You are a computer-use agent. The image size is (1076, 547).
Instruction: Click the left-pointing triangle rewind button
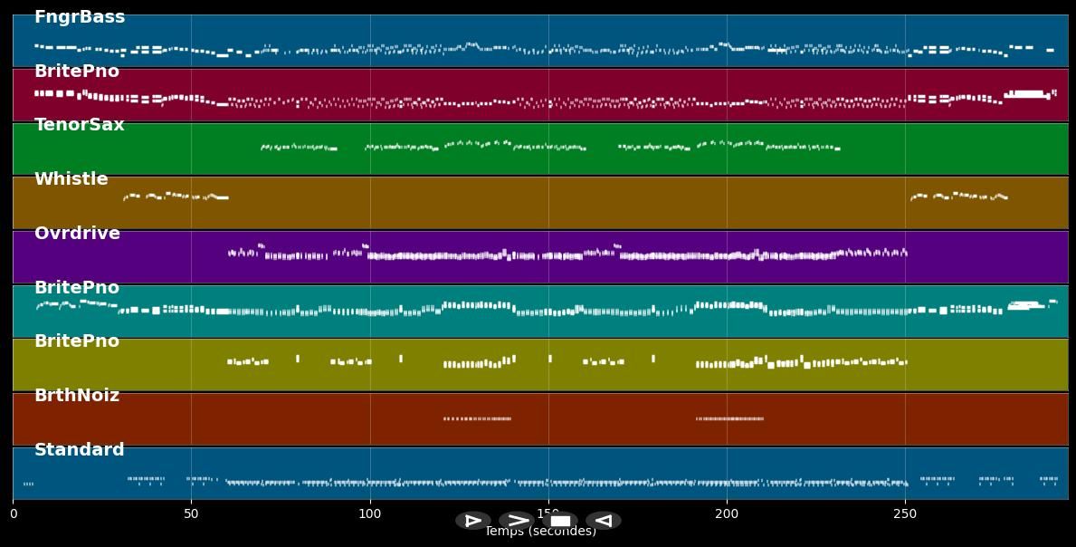tap(604, 521)
